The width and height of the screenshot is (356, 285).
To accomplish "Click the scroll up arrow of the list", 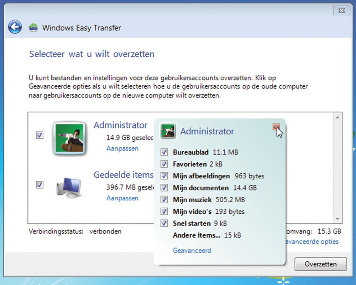I will 337,117.
